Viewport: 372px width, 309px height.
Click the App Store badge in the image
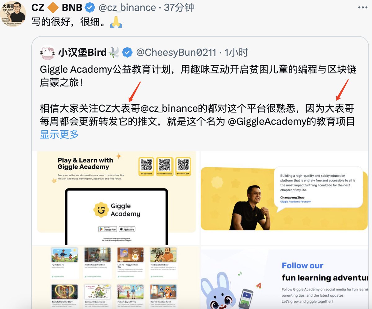[x=127, y=229]
